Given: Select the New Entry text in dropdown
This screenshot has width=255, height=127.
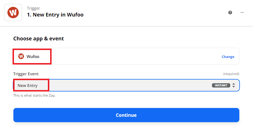Looking at the screenshot, I should click(x=27, y=86).
